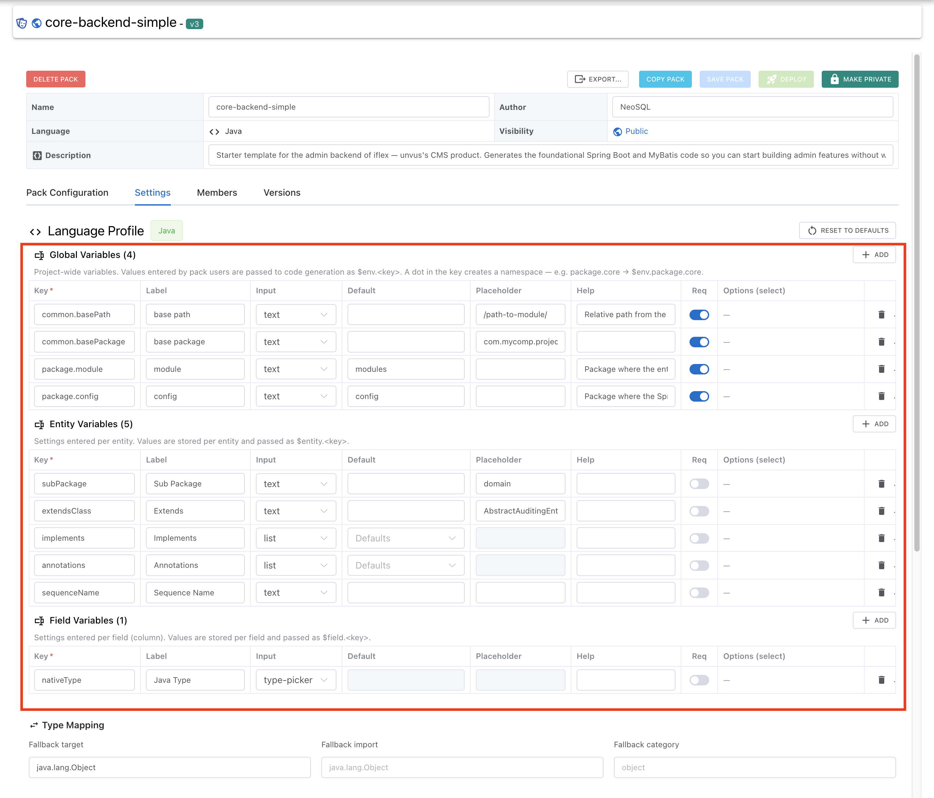Delete the common.basePackage variable row

881,342
